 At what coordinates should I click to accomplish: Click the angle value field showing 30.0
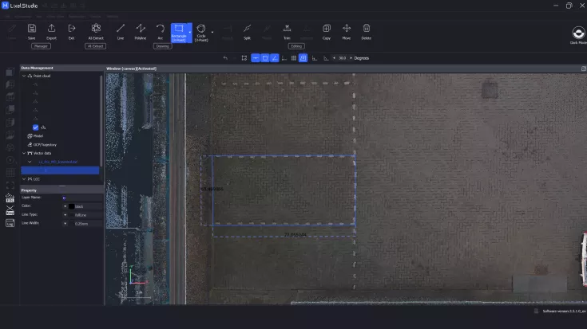(x=343, y=58)
